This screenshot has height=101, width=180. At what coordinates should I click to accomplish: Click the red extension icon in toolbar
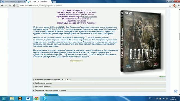[175, 6]
